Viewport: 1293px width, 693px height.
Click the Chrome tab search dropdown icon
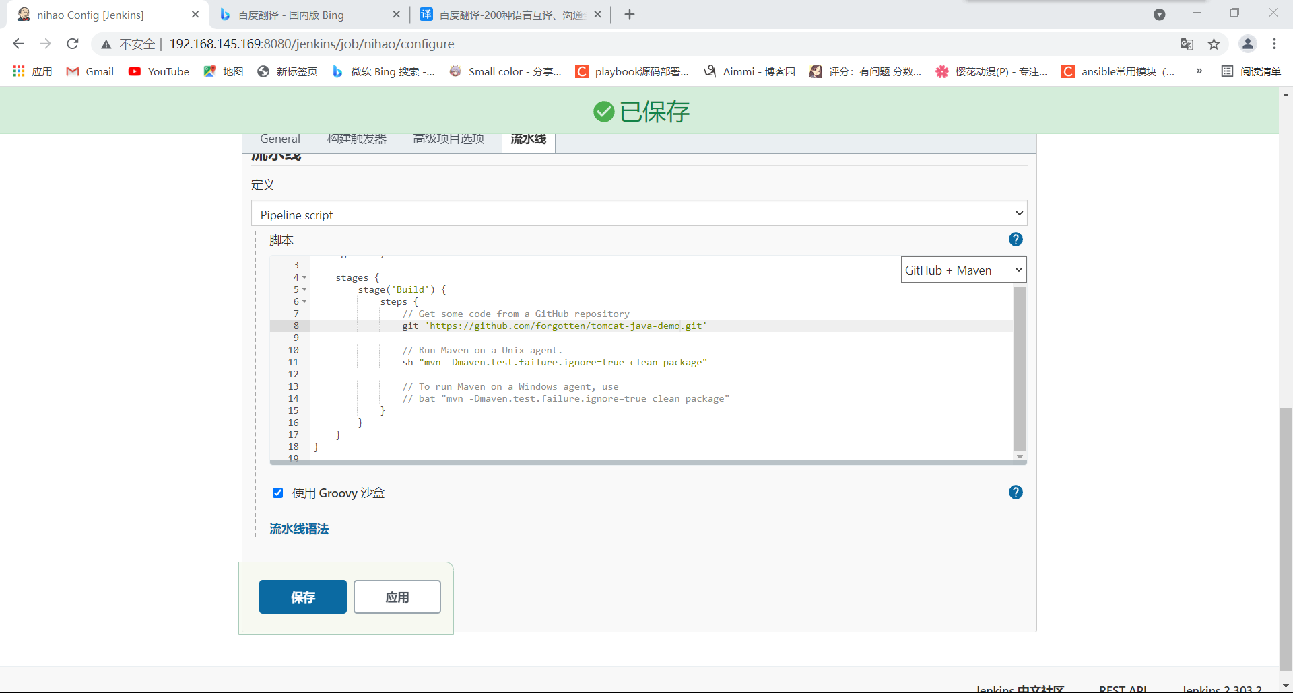[1159, 15]
